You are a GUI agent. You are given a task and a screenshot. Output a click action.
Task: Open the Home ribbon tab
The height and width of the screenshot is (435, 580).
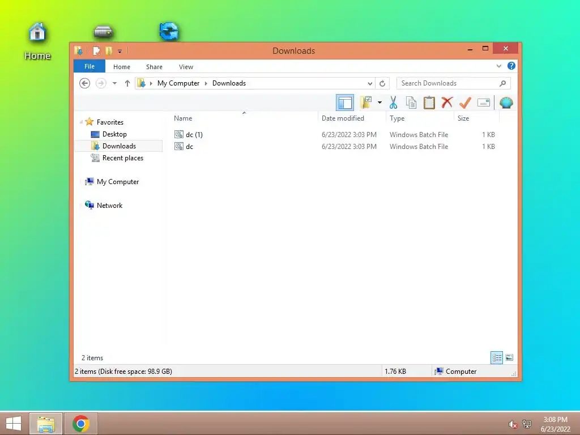(x=122, y=67)
